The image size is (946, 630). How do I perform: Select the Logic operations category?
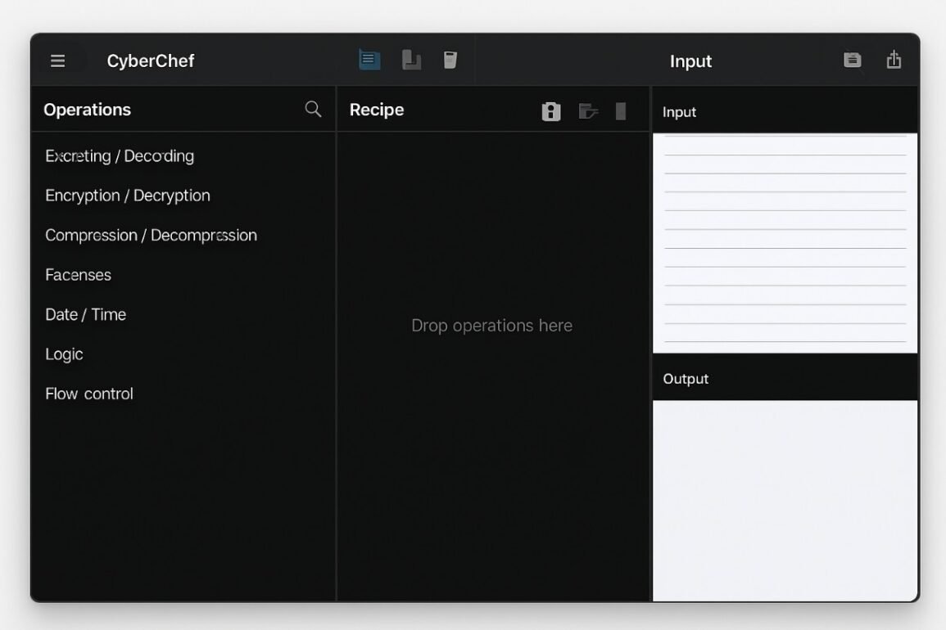pos(64,353)
